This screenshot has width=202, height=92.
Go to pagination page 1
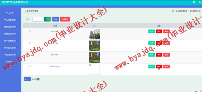38,79
